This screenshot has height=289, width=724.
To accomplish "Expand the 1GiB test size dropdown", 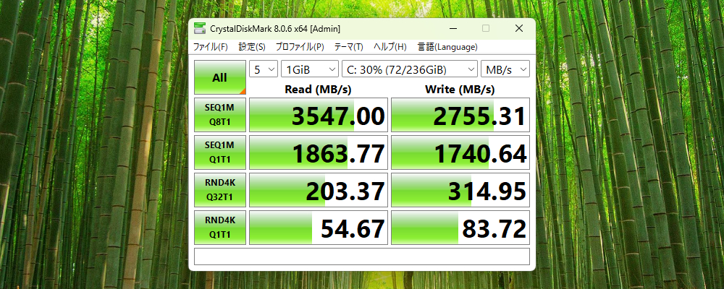I will click(x=310, y=69).
